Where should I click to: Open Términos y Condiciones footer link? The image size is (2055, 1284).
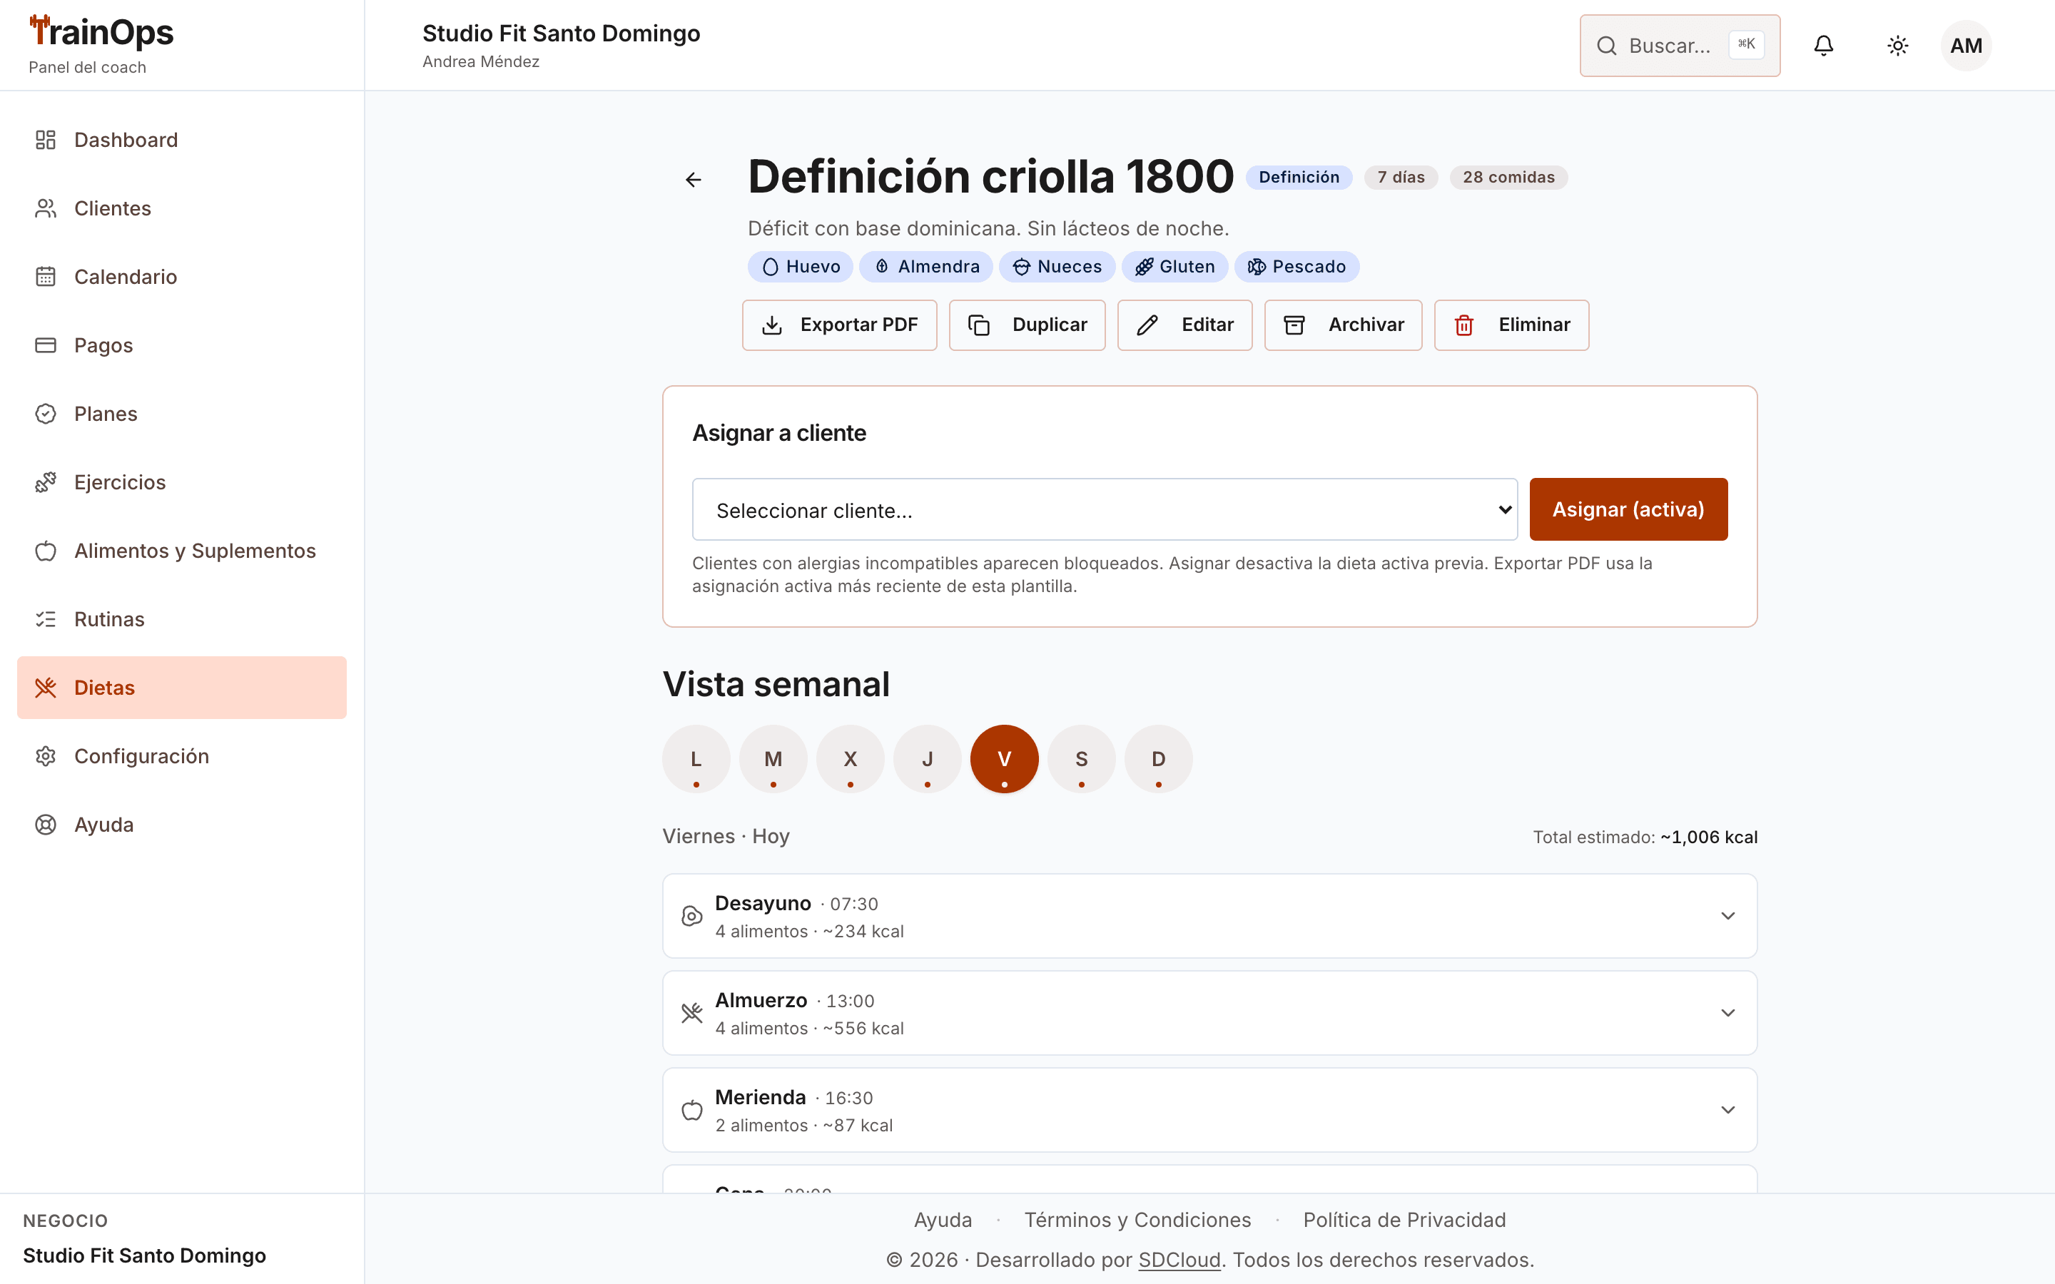(x=1137, y=1220)
